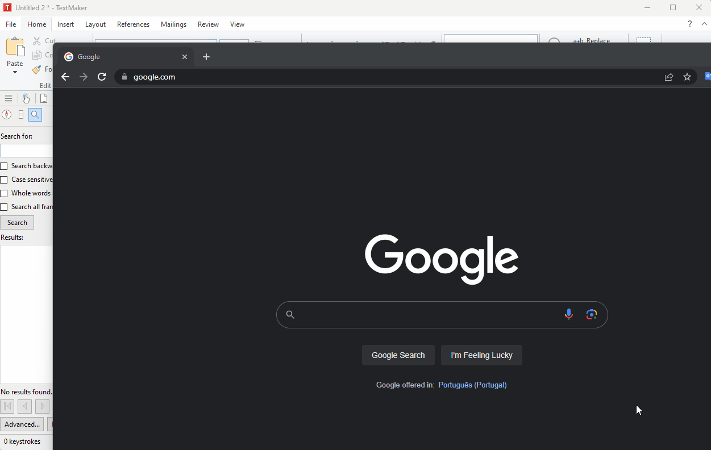The image size is (711, 450).
Task: Go back in browser history
Action: [65, 77]
